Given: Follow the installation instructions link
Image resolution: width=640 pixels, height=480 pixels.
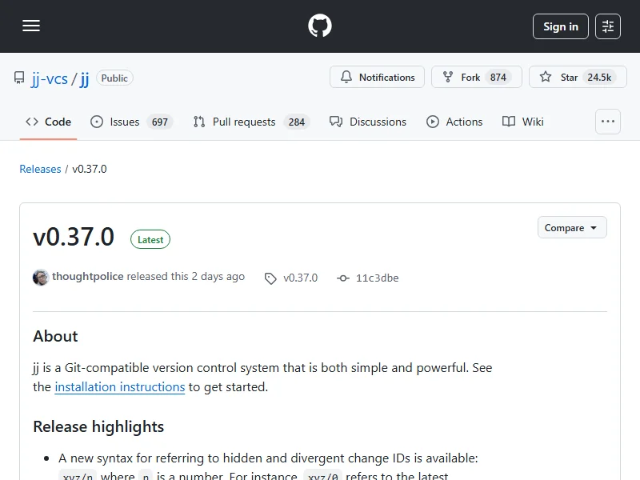Looking at the screenshot, I should point(120,387).
